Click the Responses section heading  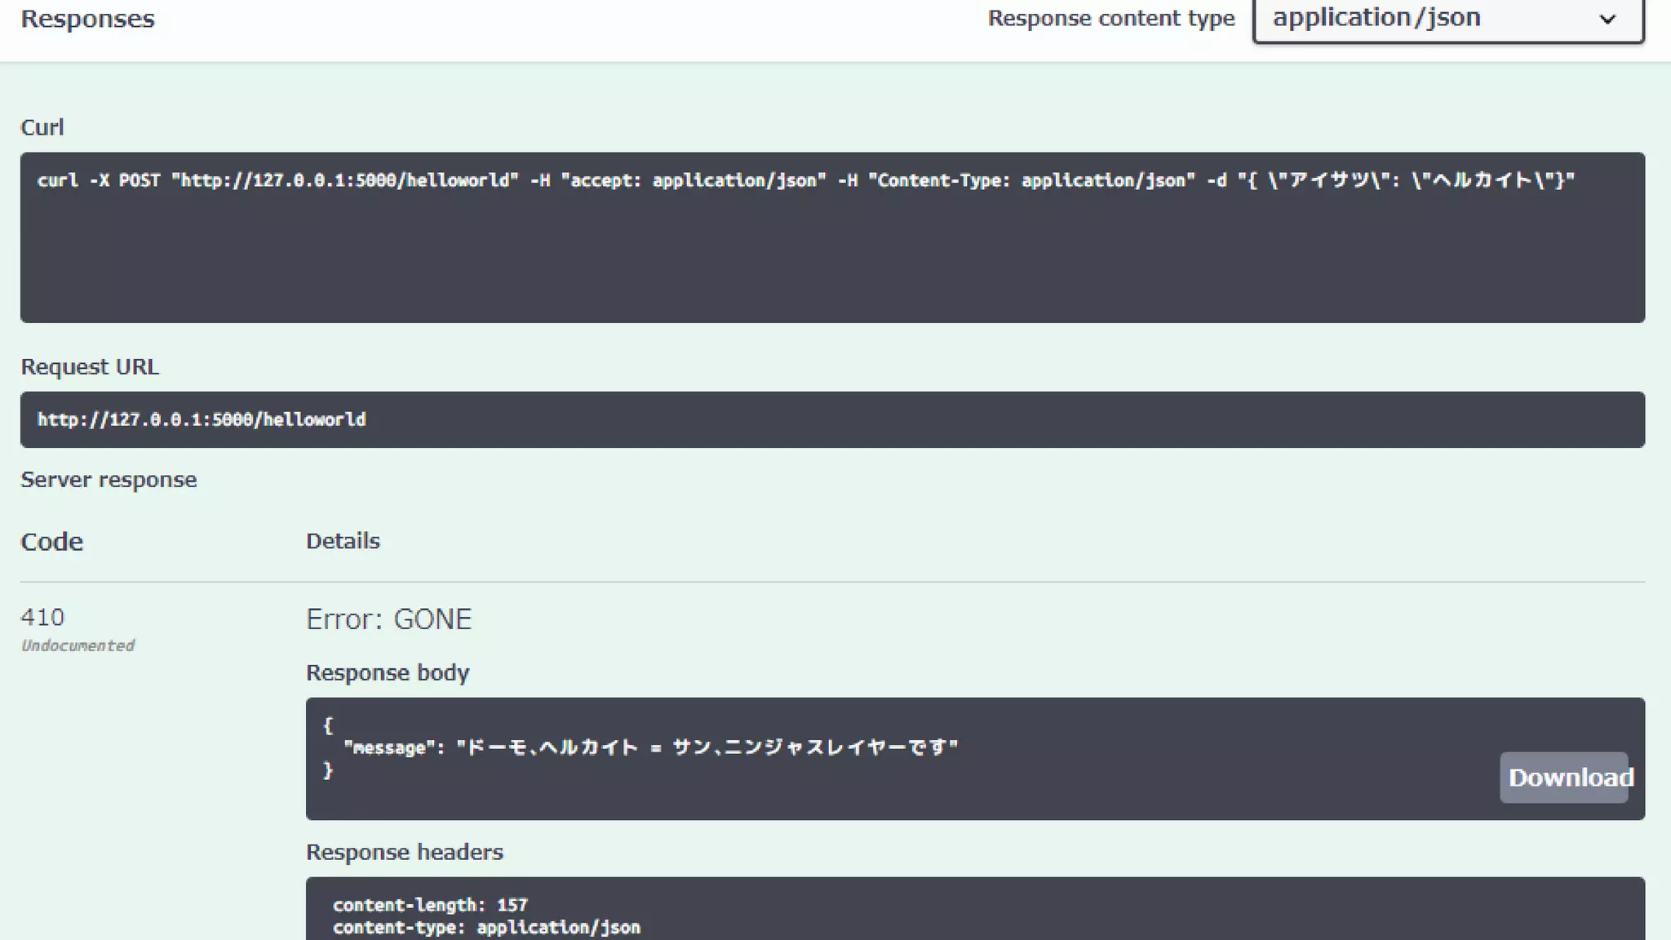(x=87, y=19)
